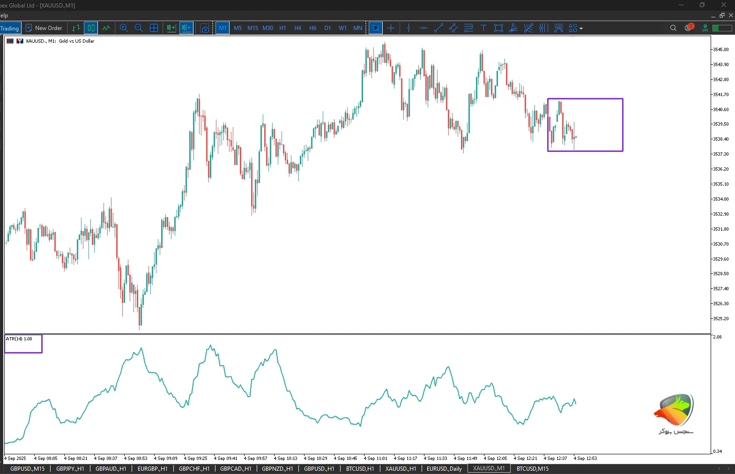Click the Trading toolbar button
735x474 pixels.
click(10, 28)
